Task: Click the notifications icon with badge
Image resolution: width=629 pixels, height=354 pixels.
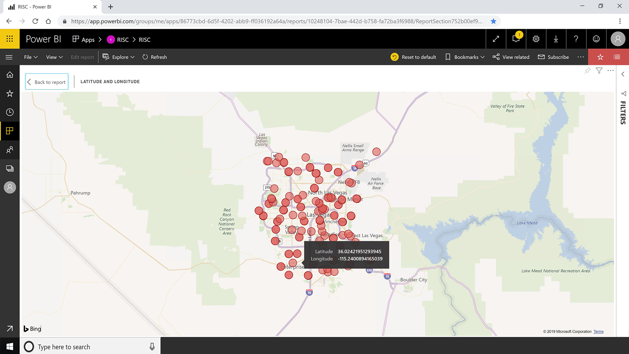Action: pos(516,39)
